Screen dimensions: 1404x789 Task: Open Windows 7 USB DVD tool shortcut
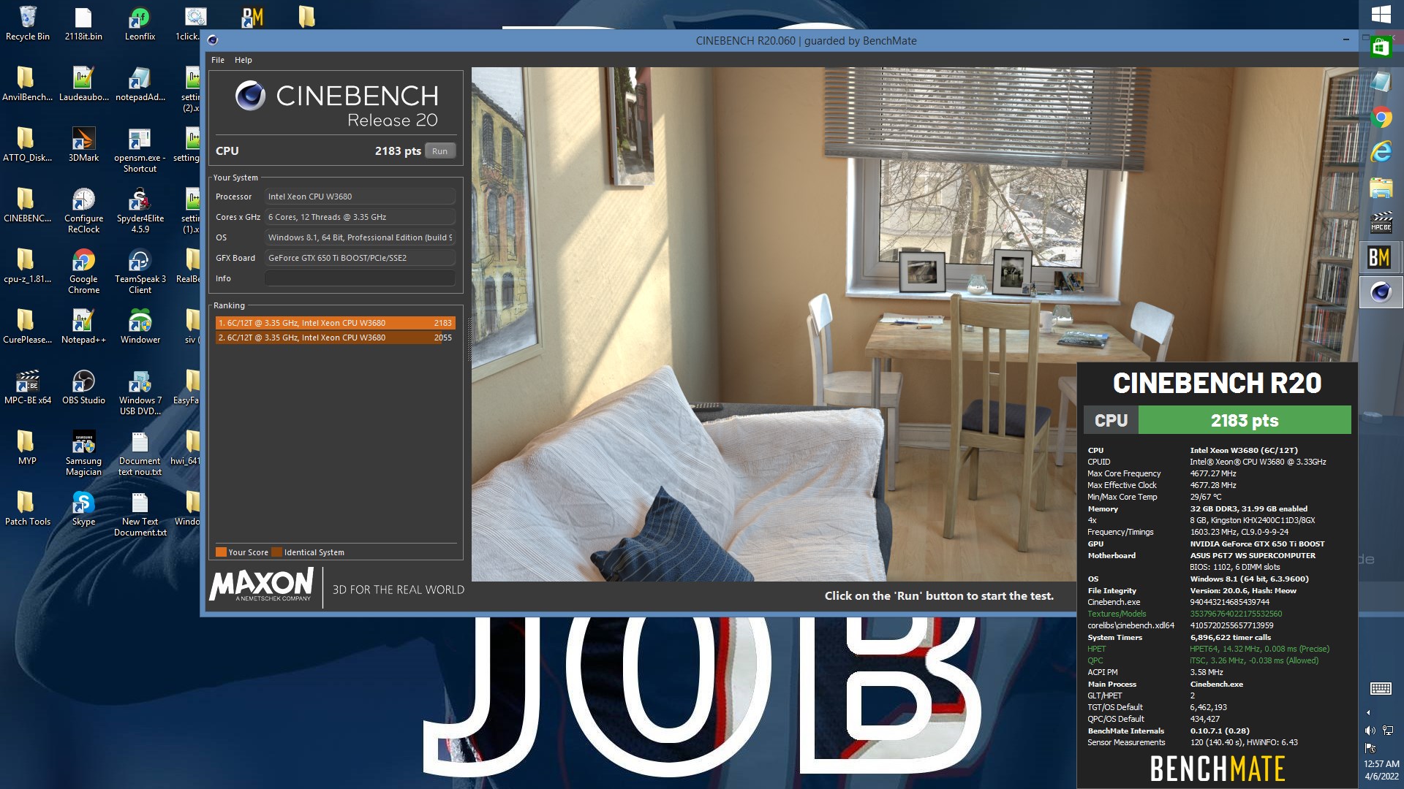(140, 392)
